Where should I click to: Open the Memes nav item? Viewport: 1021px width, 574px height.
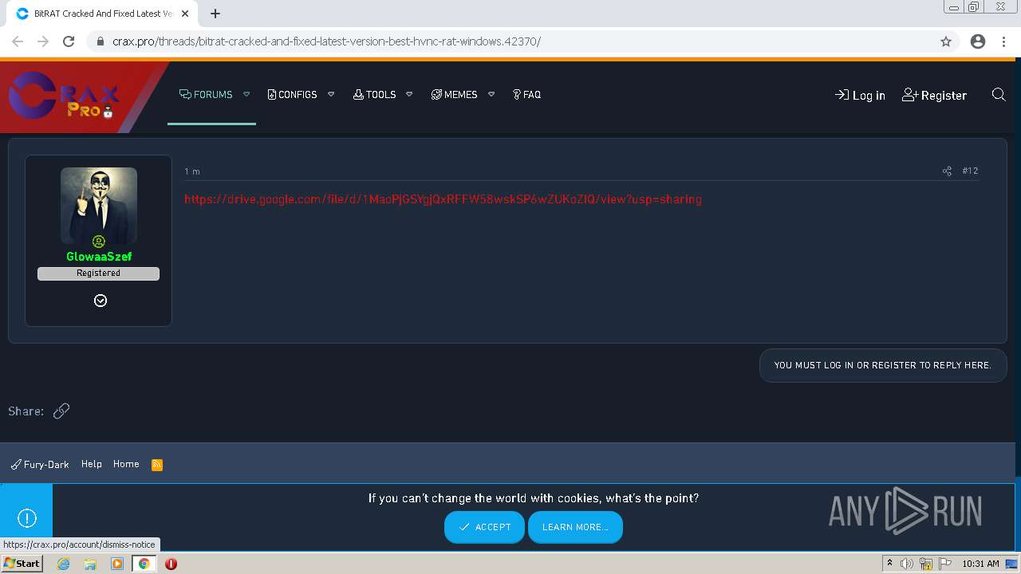coord(454,94)
